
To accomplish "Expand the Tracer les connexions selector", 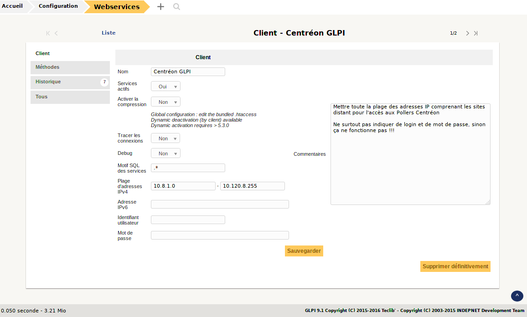I will (165, 138).
